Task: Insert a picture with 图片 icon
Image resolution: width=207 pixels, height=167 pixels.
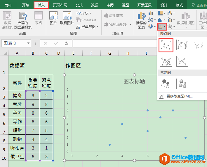Action: click(x=53, y=18)
